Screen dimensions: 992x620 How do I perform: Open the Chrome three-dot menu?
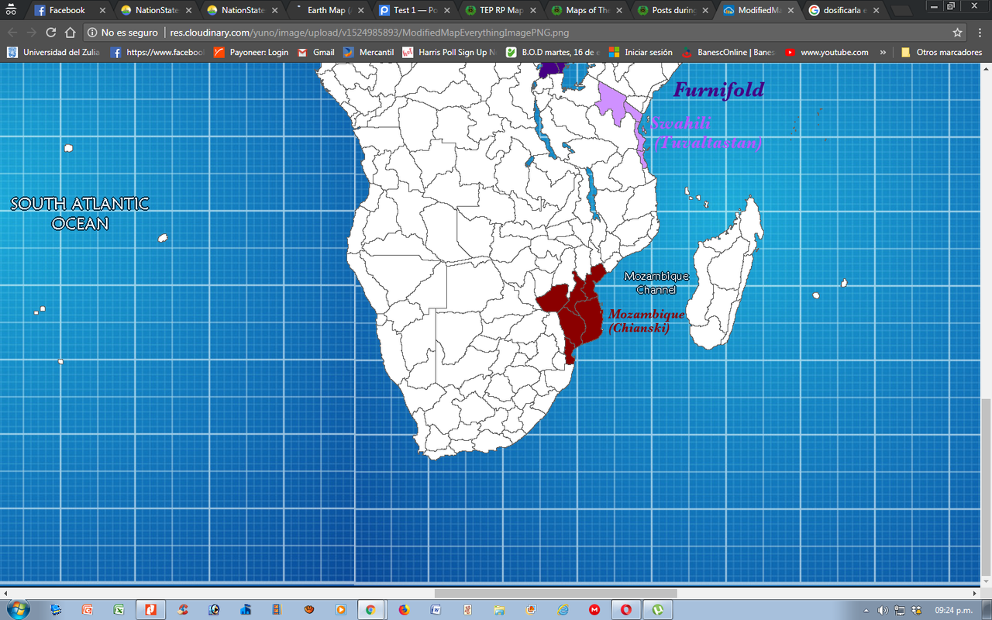pyautogui.click(x=980, y=33)
